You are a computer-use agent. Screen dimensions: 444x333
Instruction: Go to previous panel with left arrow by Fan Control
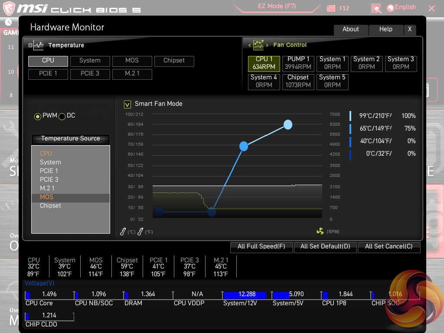click(249, 45)
